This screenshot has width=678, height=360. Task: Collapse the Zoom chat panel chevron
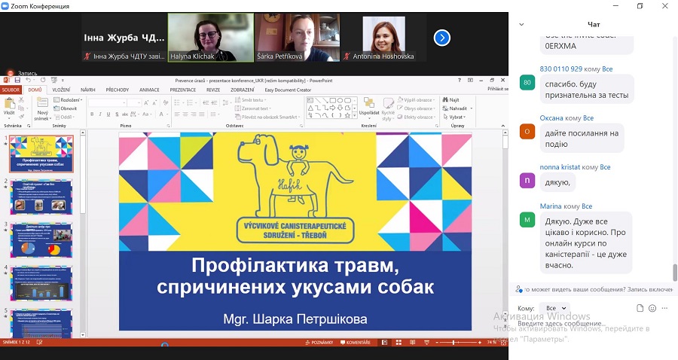click(x=521, y=25)
